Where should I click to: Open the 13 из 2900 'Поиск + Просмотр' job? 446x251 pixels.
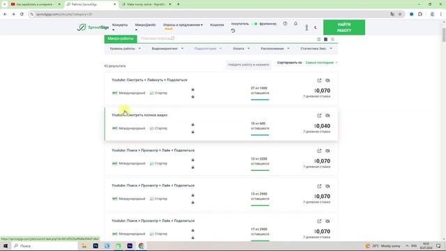(x=153, y=185)
